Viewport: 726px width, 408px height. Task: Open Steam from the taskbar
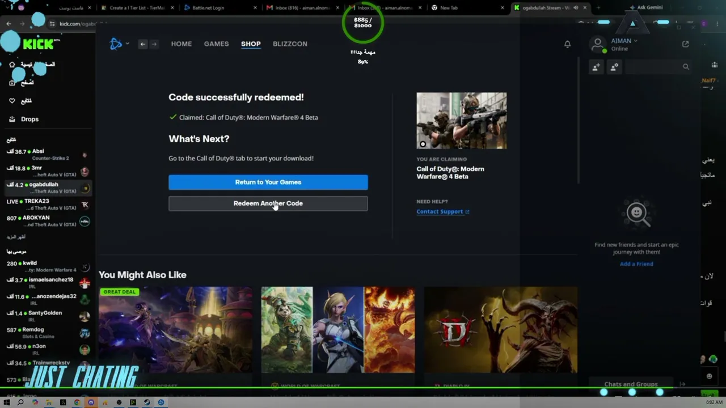pyautogui.click(x=147, y=402)
